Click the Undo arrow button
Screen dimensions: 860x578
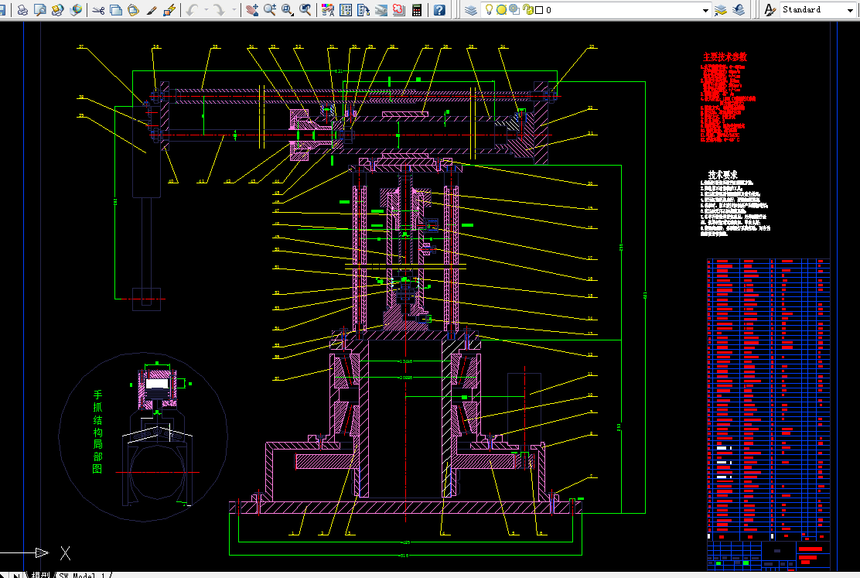(x=192, y=10)
